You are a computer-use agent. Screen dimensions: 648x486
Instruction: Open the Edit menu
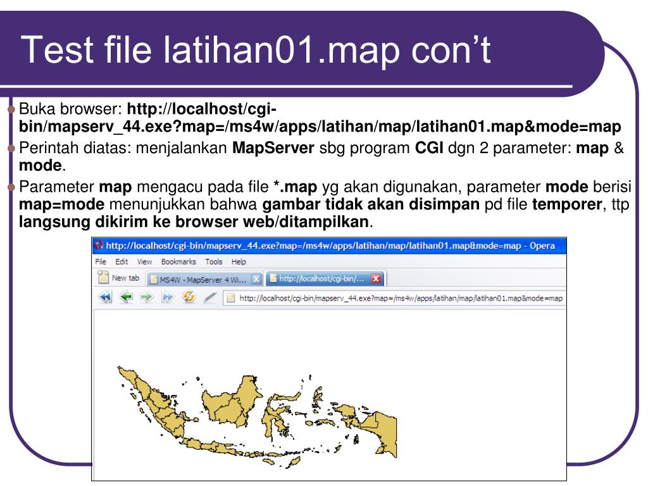121,261
